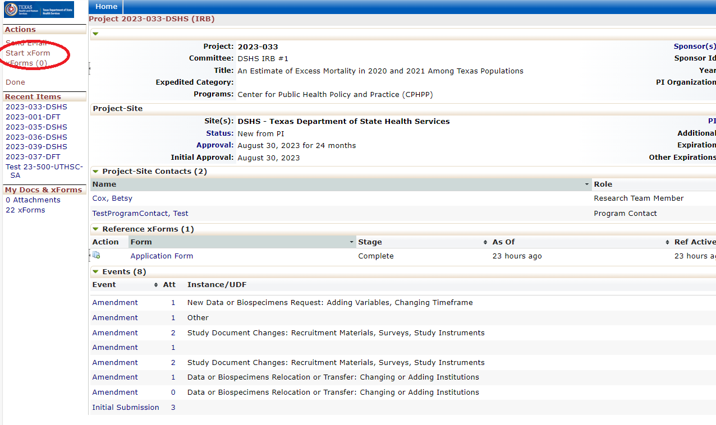Switch to the Home tab
Image resolution: width=716 pixels, height=425 pixels.
click(x=105, y=7)
